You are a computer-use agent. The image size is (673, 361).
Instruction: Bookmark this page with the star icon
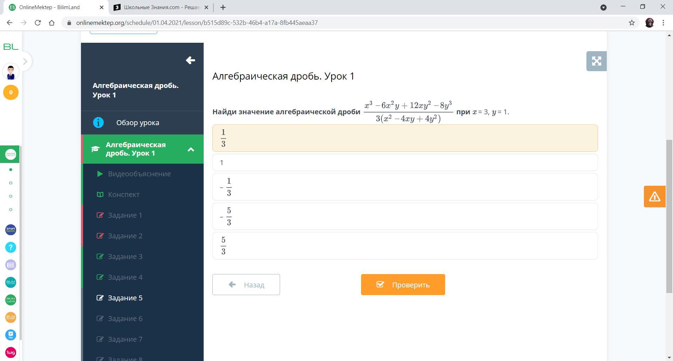(632, 23)
